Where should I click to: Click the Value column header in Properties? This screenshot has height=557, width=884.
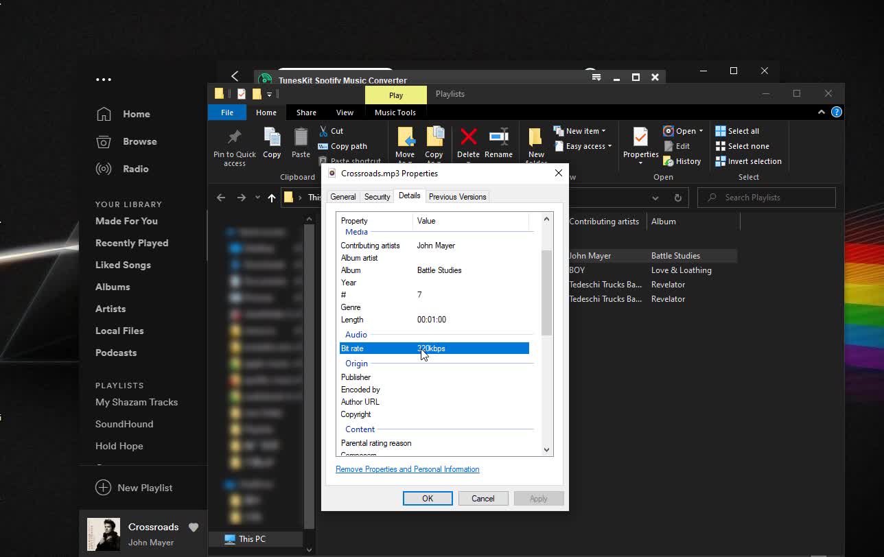click(471, 221)
